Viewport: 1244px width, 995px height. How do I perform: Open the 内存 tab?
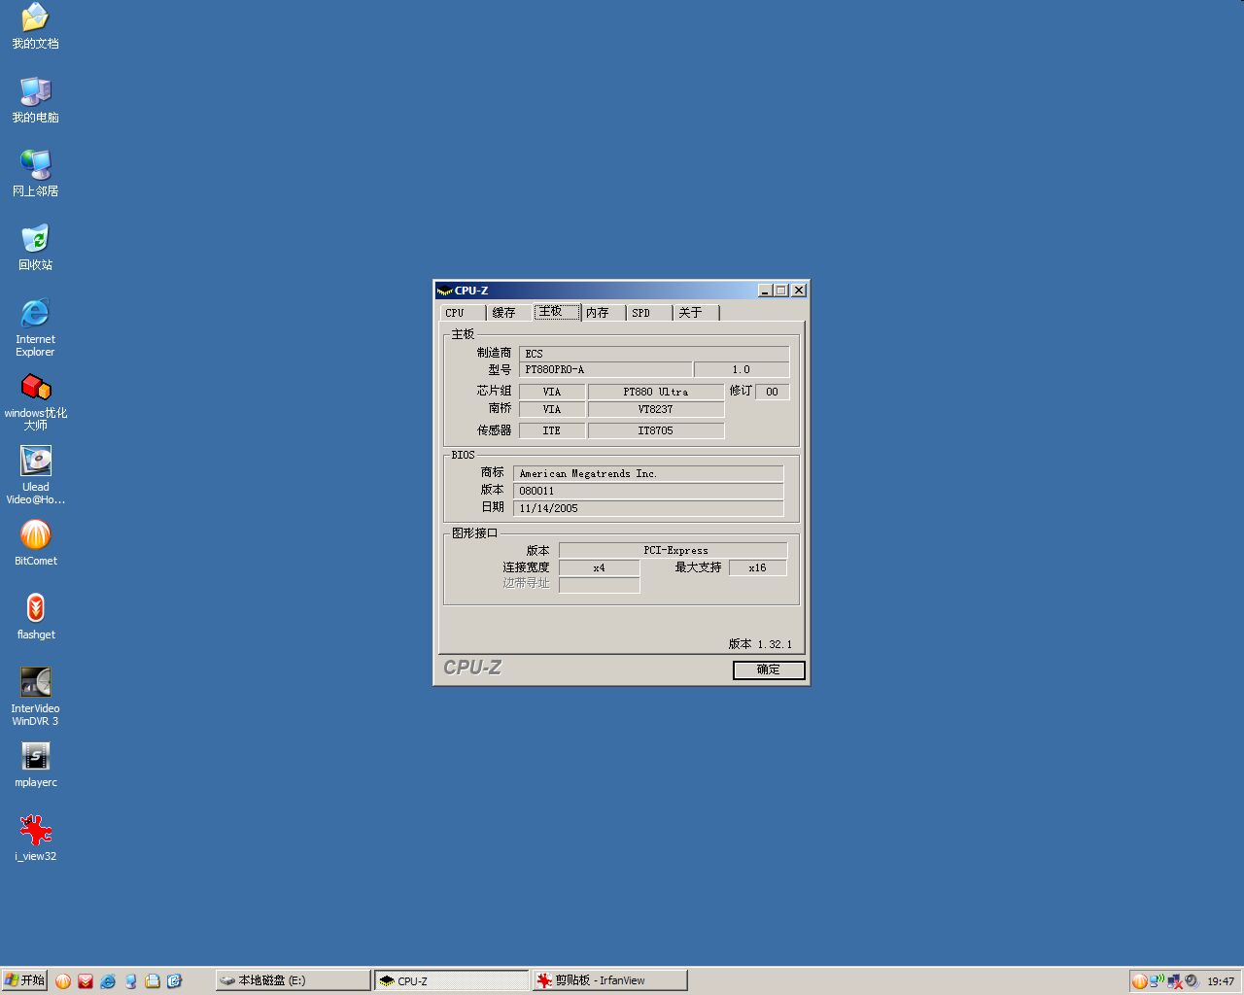coord(603,313)
